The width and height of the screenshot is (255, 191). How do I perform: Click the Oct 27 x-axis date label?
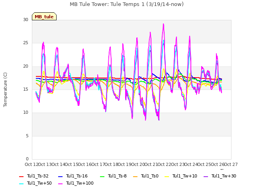231,164
